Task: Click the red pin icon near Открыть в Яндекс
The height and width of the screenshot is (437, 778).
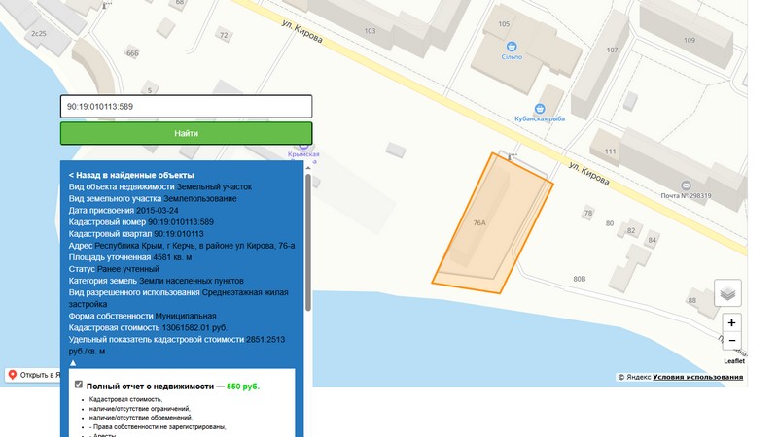Action: pos(13,375)
